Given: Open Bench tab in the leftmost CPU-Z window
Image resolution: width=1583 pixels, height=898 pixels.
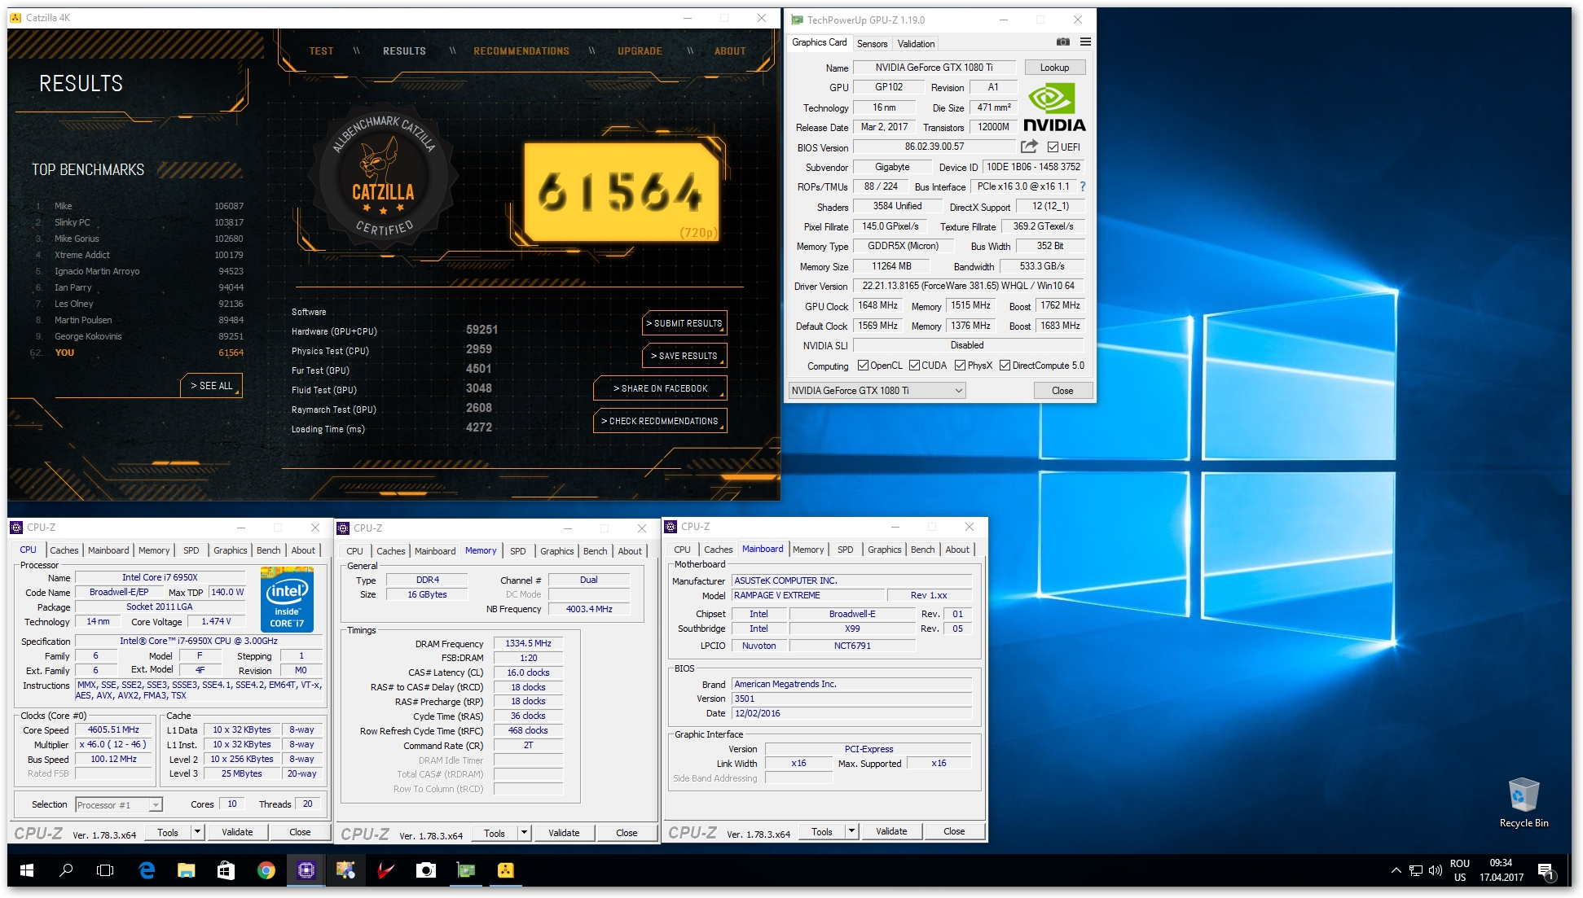Looking at the screenshot, I should click(268, 550).
